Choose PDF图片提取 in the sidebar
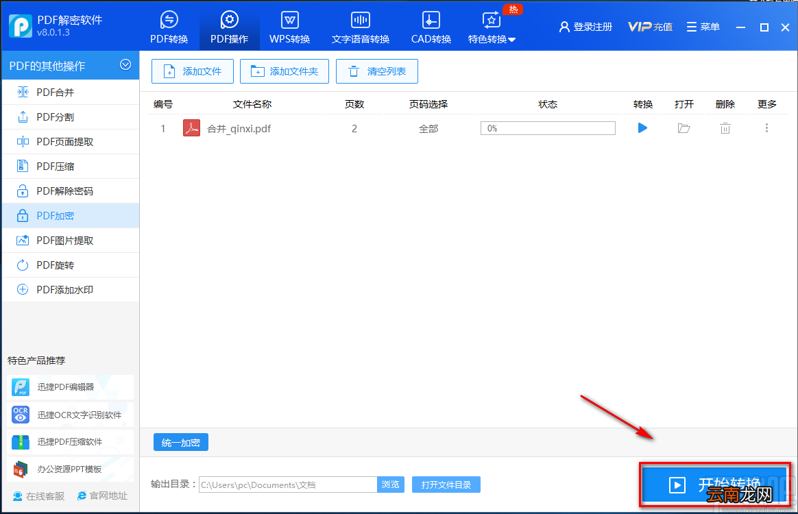The height and width of the screenshot is (514, 798). (x=71, y=240)
